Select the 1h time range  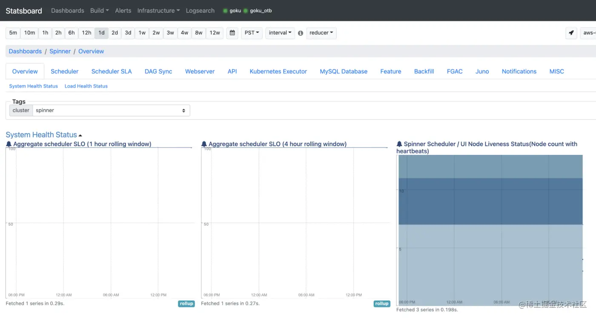(45, 33)
